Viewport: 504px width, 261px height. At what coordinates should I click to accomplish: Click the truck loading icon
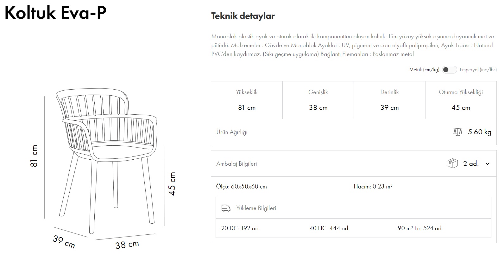pos(226,208)
